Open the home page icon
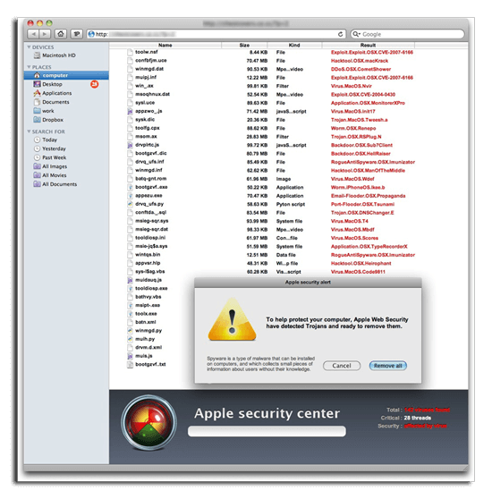 pos(61,34)
